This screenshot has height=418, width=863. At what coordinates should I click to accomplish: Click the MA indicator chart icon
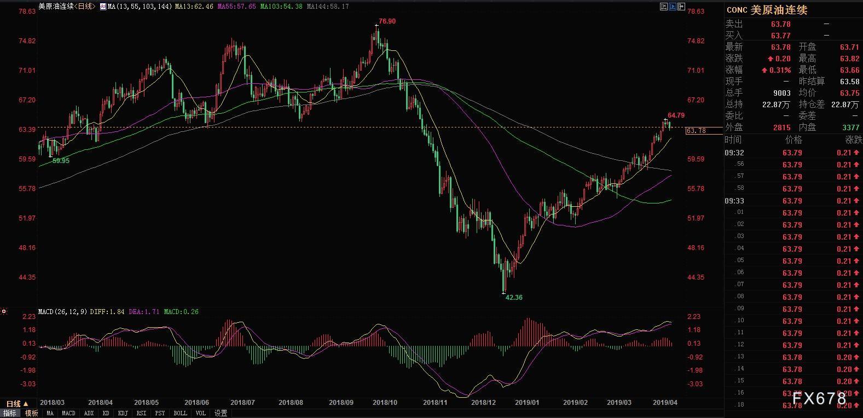[x=103, y=7]
